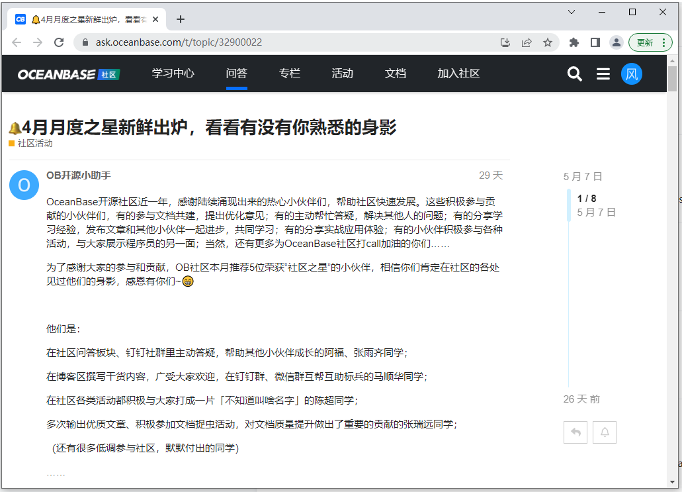The width and height of the screenshot is (682, 492).
Task: Click text (还有很多低调参与社区,默默付出的同学)
Action: tap(146, 448)
